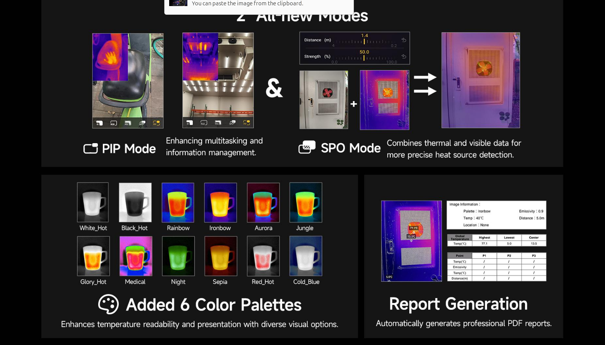Select the White_Hot palette thumbnail
Image resolution: width=605 pixels, height=345 pixels.
click(93, 203)
